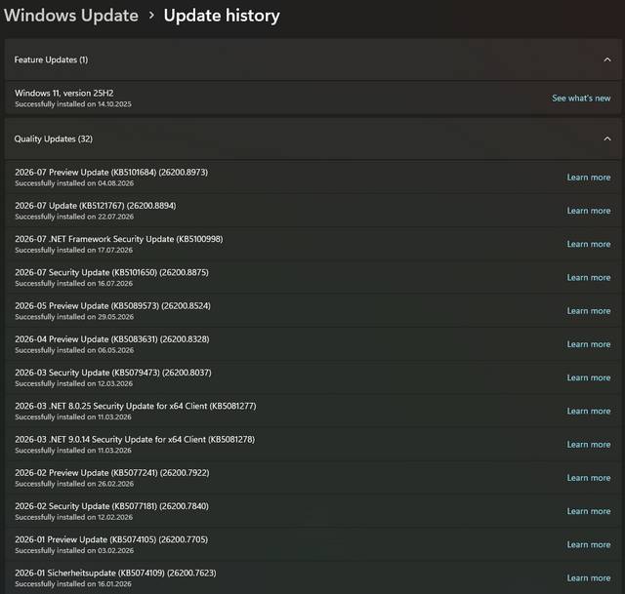The width and height of the screenshot is (625, 594).
Task: Learn more about KB5079473 Security Update
Action: coord(589,377)
